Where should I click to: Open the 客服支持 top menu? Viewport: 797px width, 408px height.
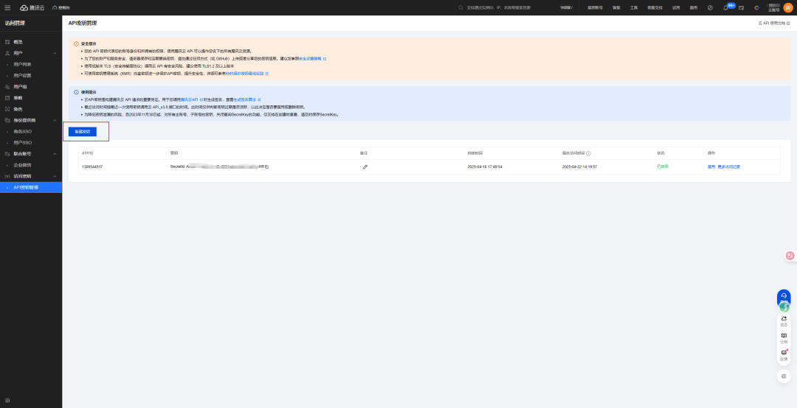click(x=655, y=7)
